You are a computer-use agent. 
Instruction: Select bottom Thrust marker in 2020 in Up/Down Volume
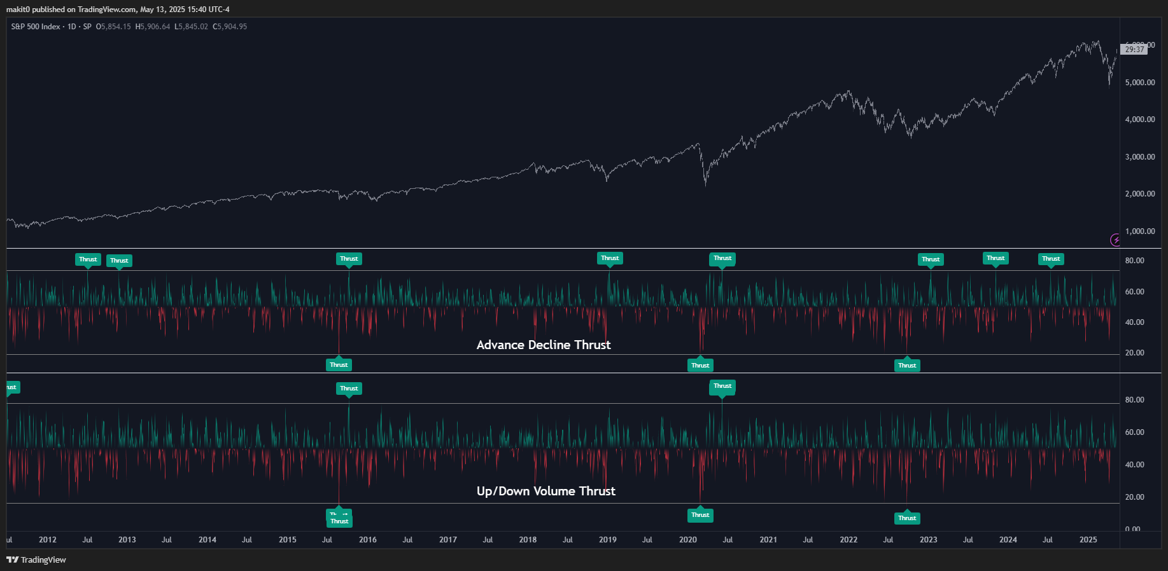point(700,515)
